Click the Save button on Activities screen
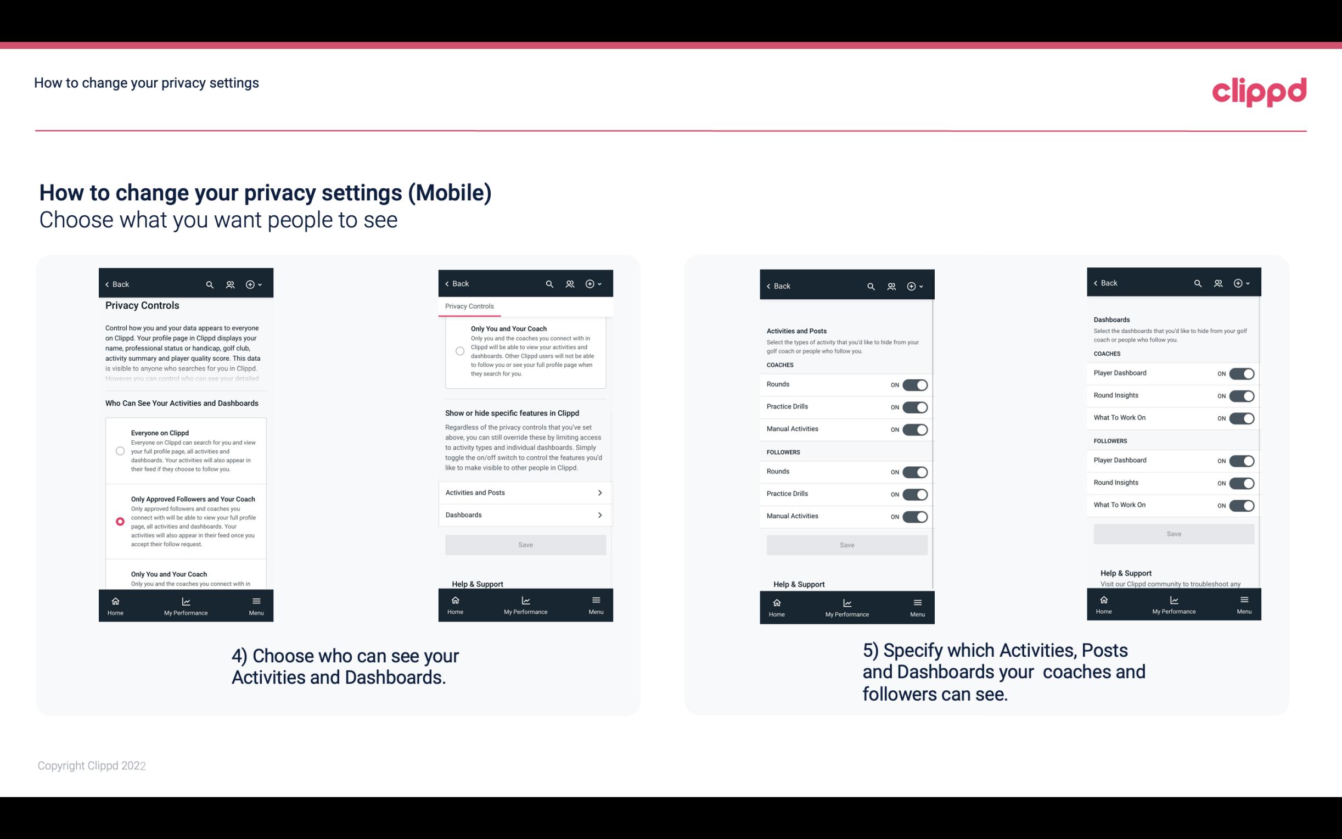The width and height of the screenshot is (1342, 839). [x=846, y=544]
